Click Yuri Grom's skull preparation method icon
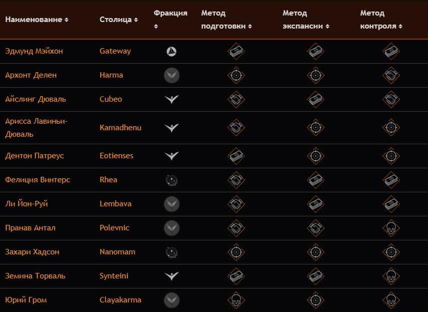The width and height of the screenshot is (428, 312). [x=236, y=300]
